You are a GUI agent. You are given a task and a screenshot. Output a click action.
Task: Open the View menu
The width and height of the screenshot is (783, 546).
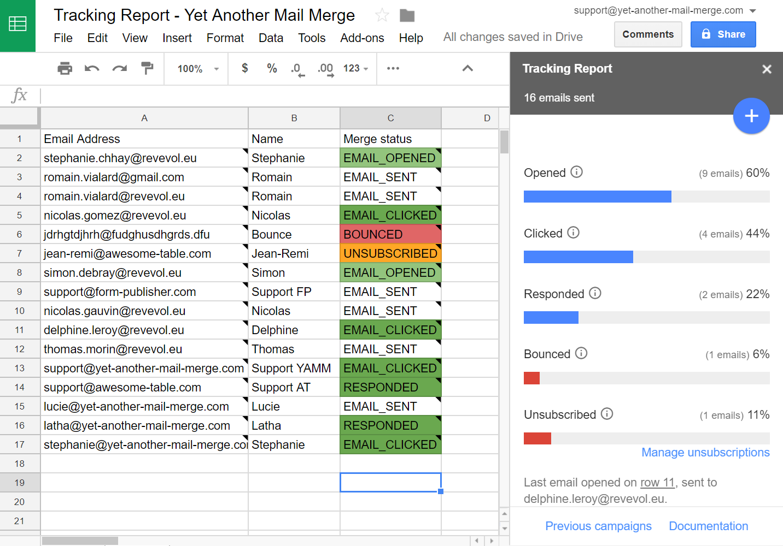[x=135, y=38]
